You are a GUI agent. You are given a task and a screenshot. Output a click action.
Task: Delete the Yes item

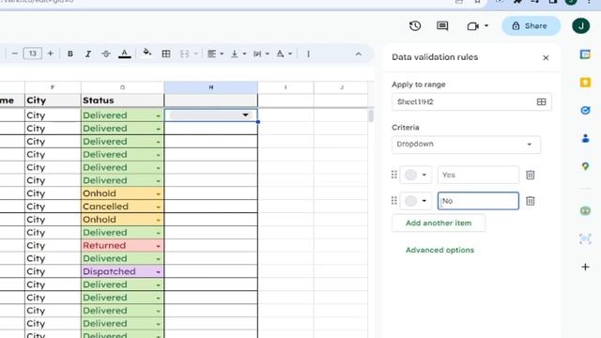(530, 175)
